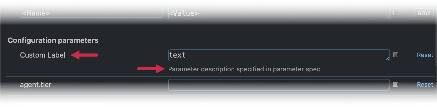The image size is (437, 107).
Task: Click the red arrow pointing at Custom Label
Action: [x=84, y=55]
